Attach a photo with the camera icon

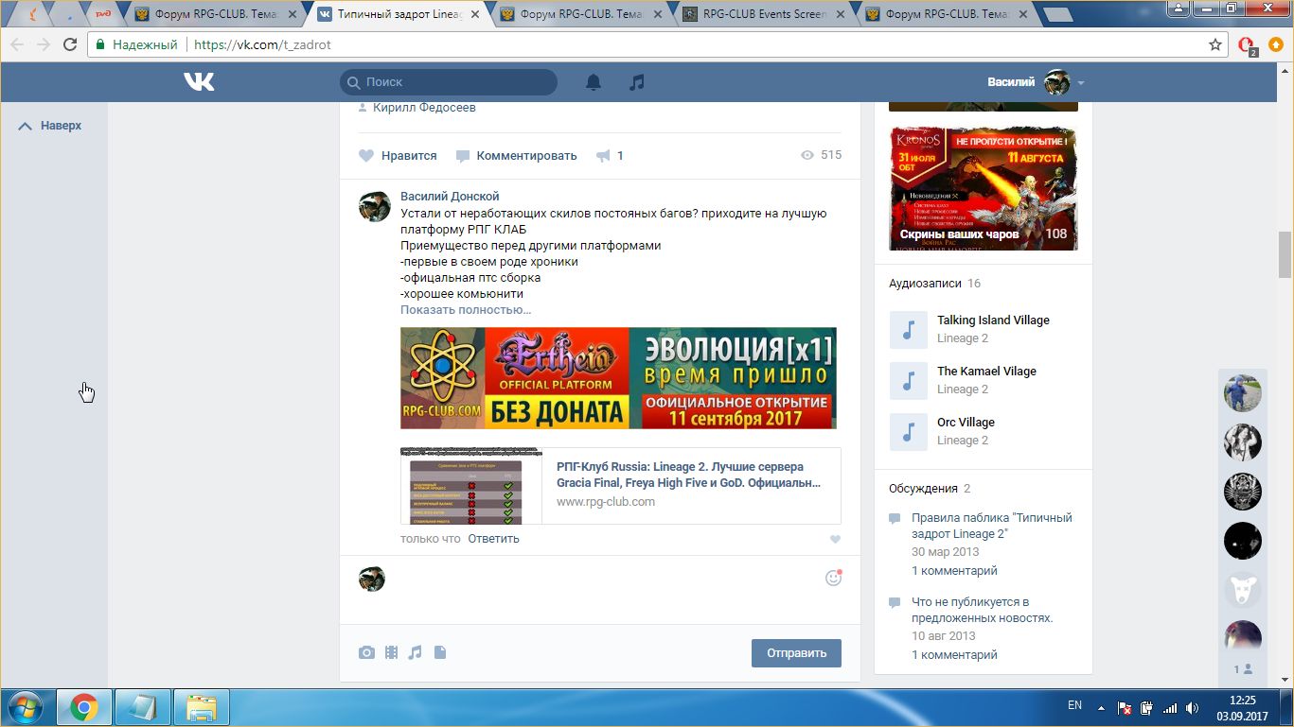click(x=366, y=652)
